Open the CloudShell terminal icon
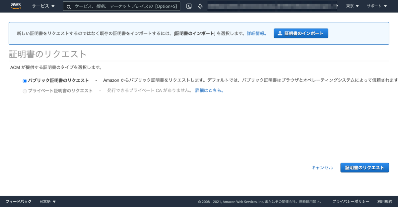This screenshot has height=207, width=398. point(189,6)
